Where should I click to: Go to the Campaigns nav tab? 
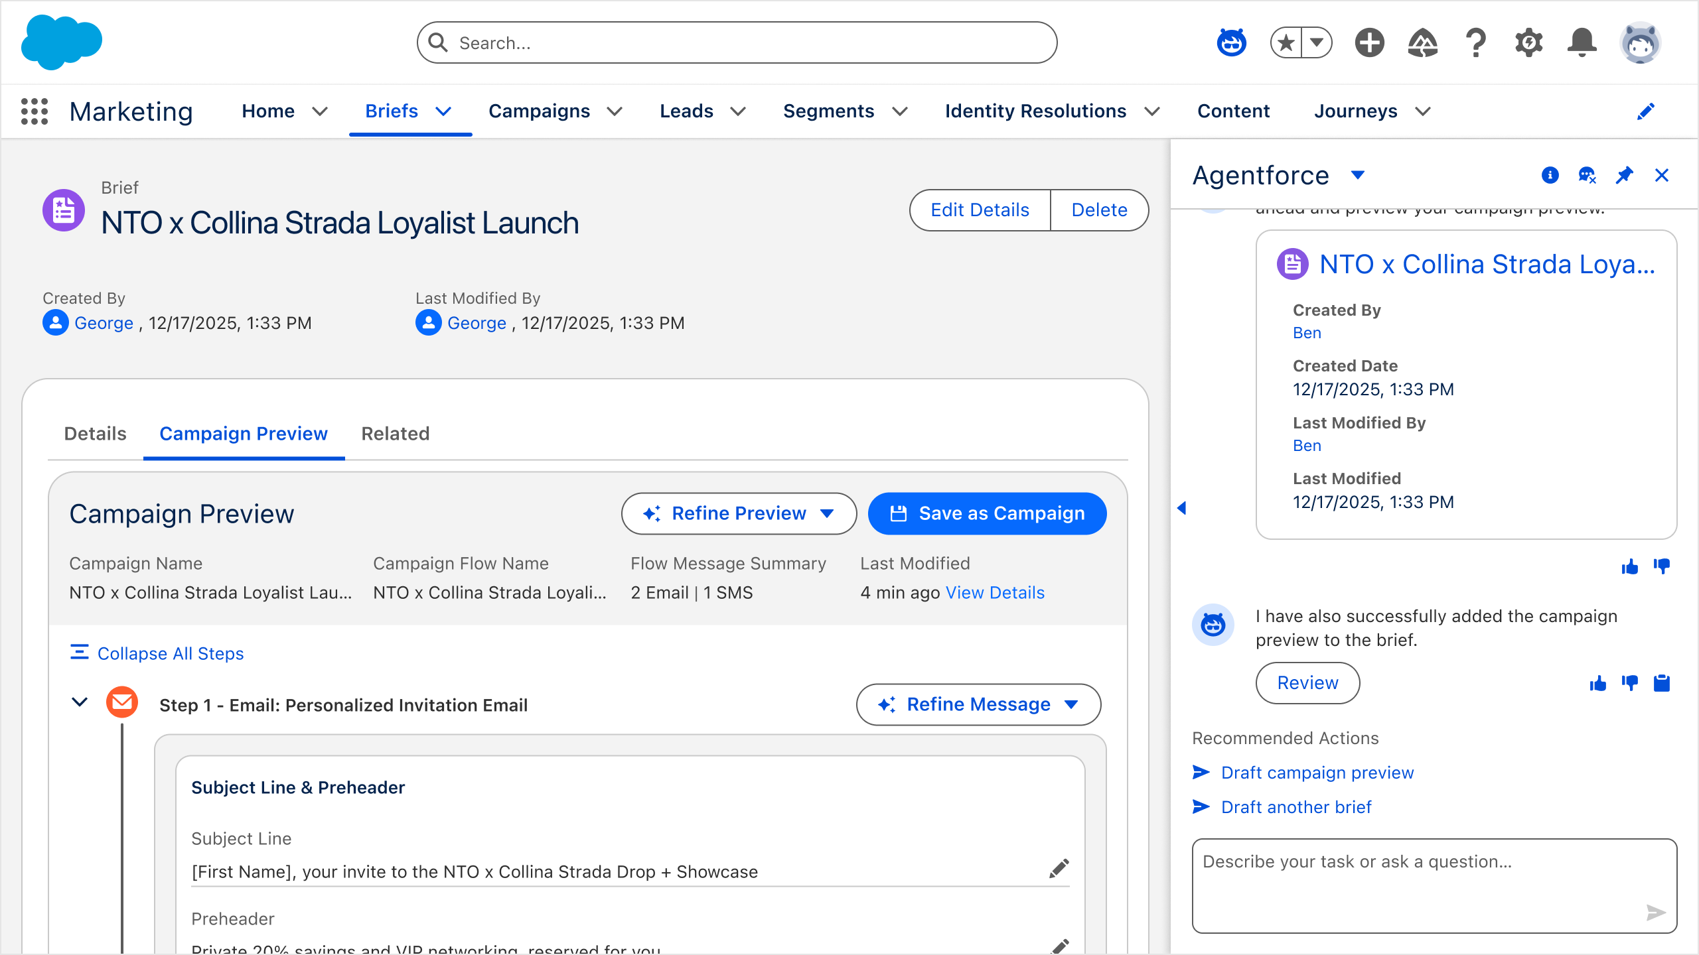[x=539, y=111]
